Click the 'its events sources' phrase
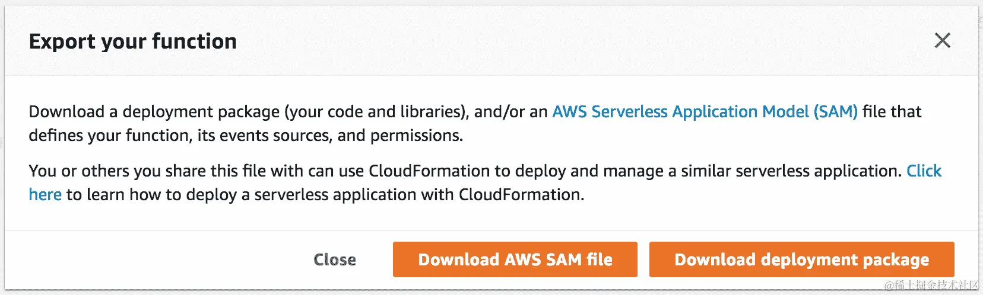Viewport: 983px width, 295px height. [264, 136]
